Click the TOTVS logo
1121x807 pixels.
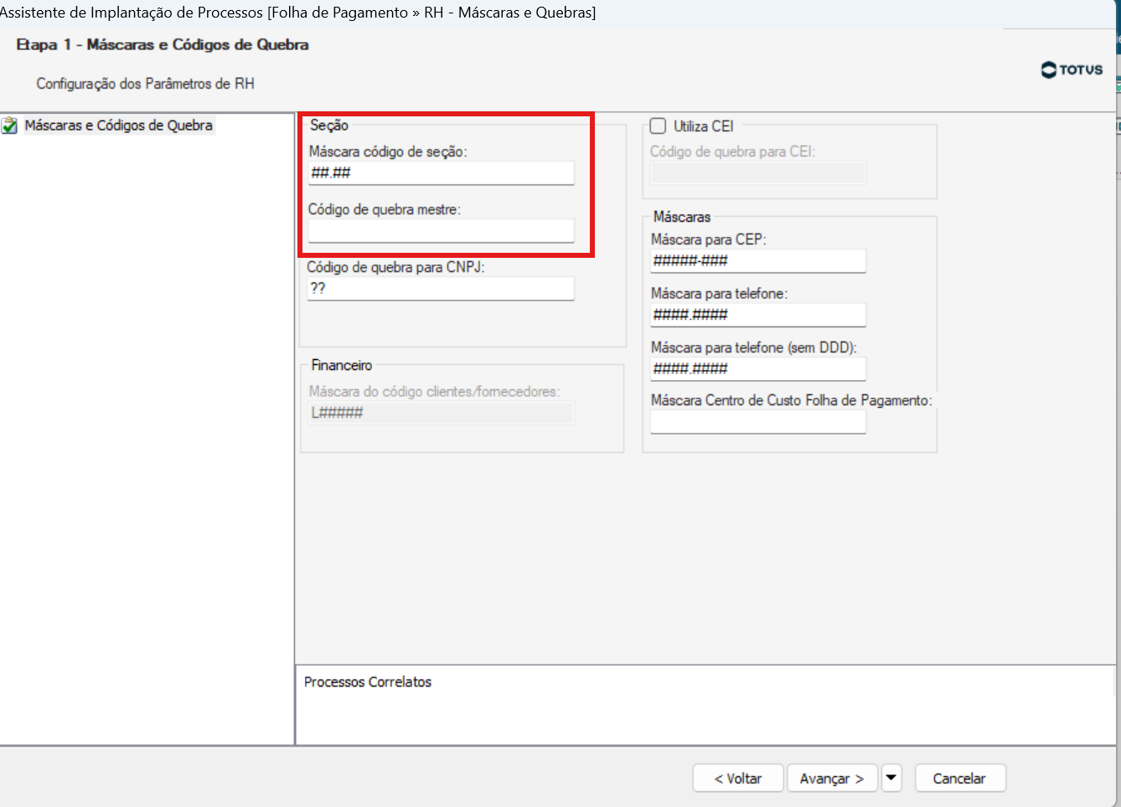[x=1072, y=69]
